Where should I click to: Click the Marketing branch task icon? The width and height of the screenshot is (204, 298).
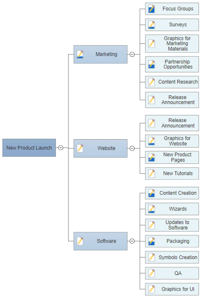point(80,54)
